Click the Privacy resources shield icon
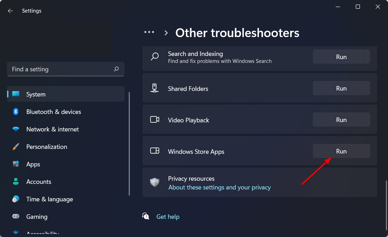Image resolution: width=388 pixels, height=237 pixels. point(155,182)
